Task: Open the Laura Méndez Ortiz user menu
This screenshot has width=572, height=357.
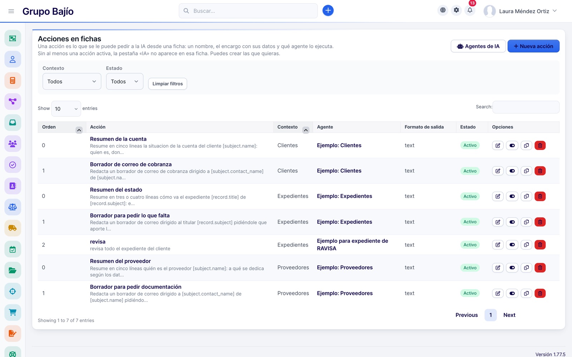Action: 521,11
